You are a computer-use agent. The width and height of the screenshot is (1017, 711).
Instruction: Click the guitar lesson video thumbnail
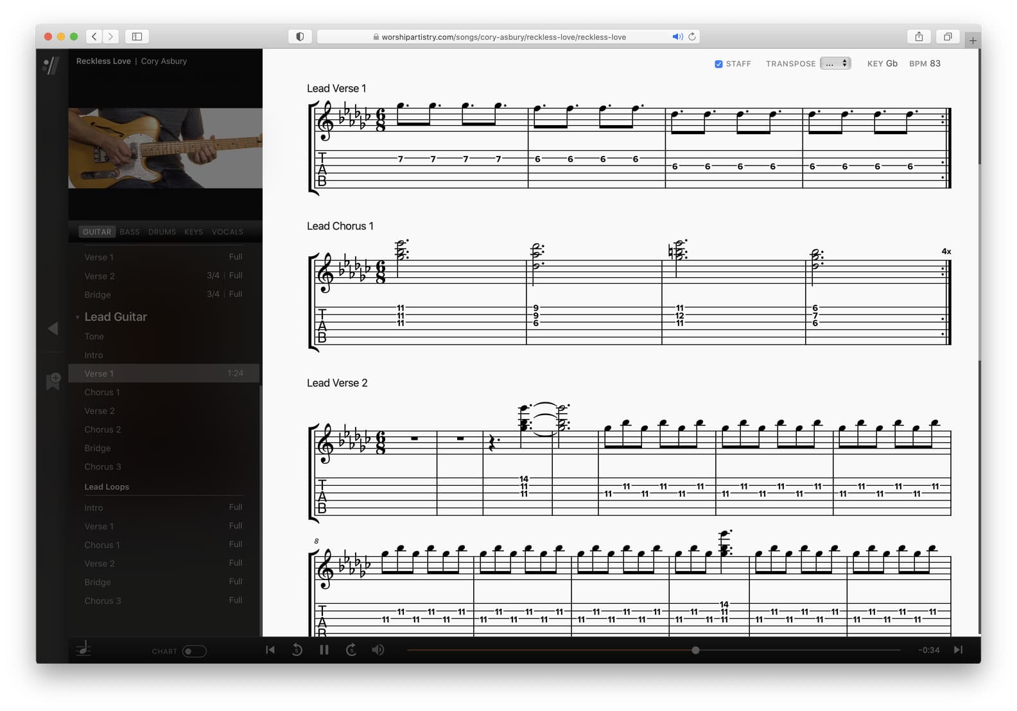165,148
